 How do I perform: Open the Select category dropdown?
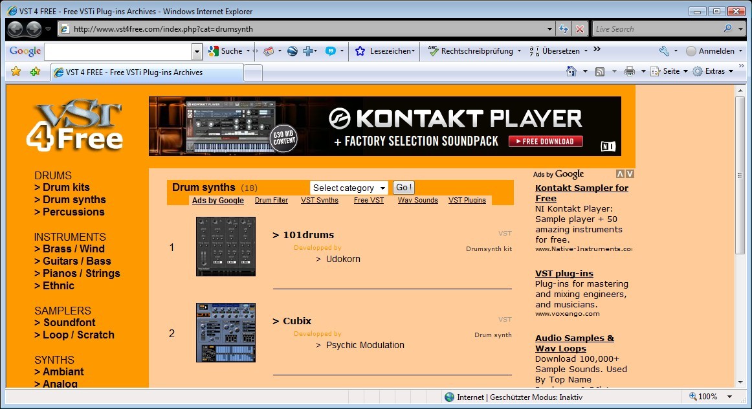pyautogui.click(x=349, y=188)
